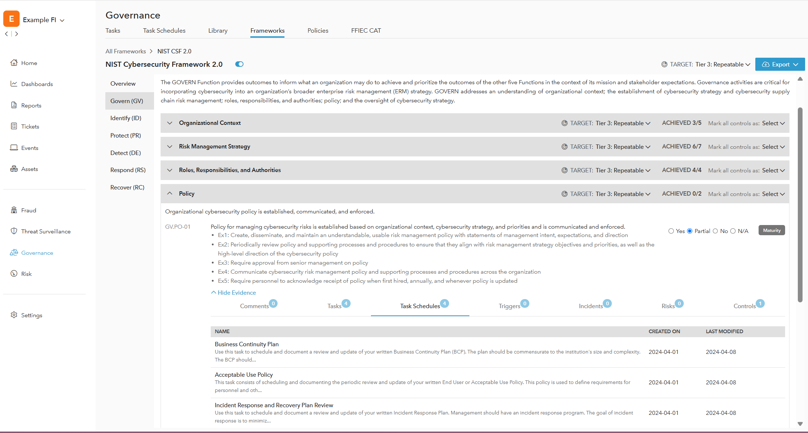Click the Threat Surveillance shield icon
Viewport: 808px width, 433px height.
(14, 231)
